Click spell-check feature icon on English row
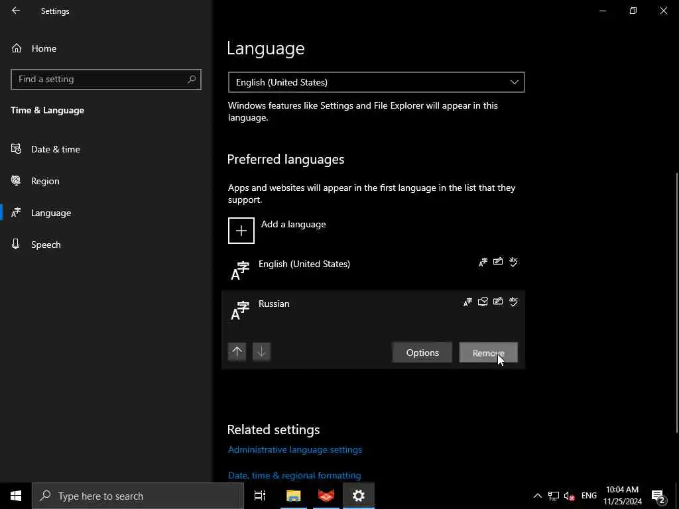This screenshot has height=509, width=679. pyautogui.click(x=513, y=262)
